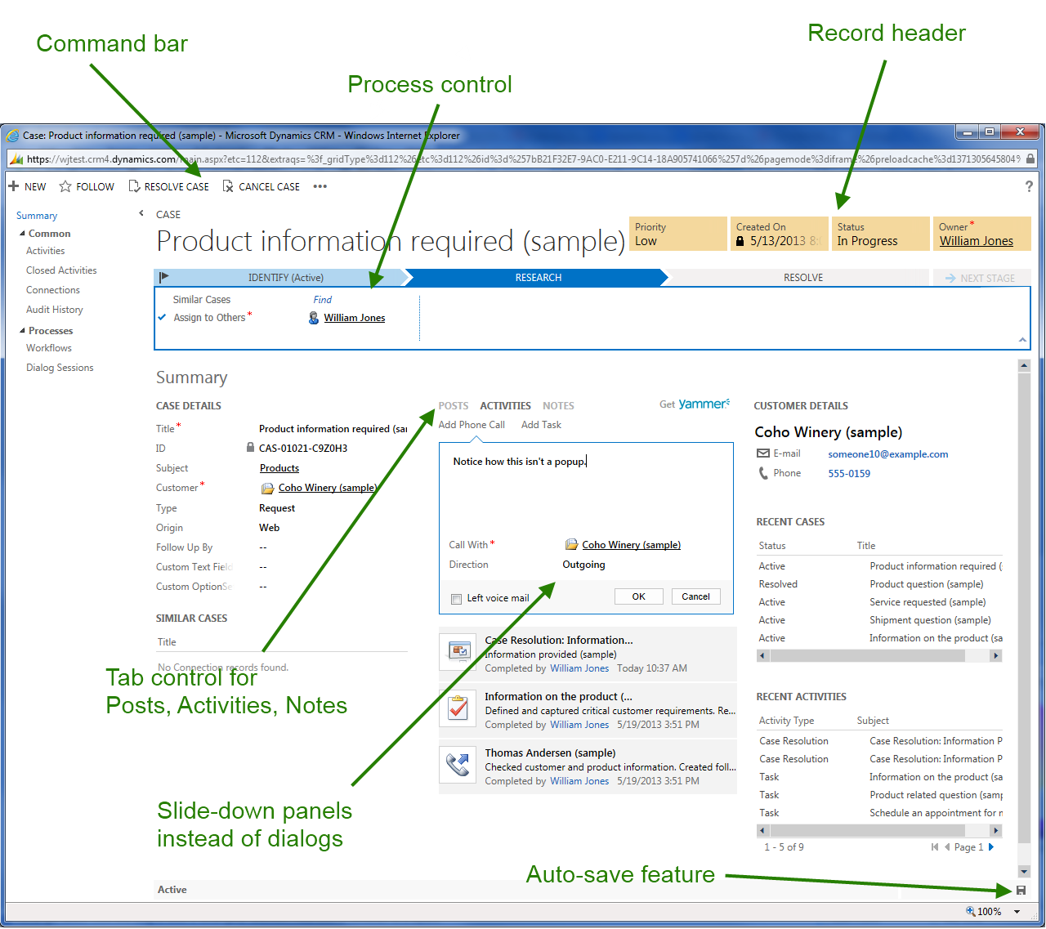
Task: Click the Thomas Andersen phone call icon
Action: (x=458, y=765)
